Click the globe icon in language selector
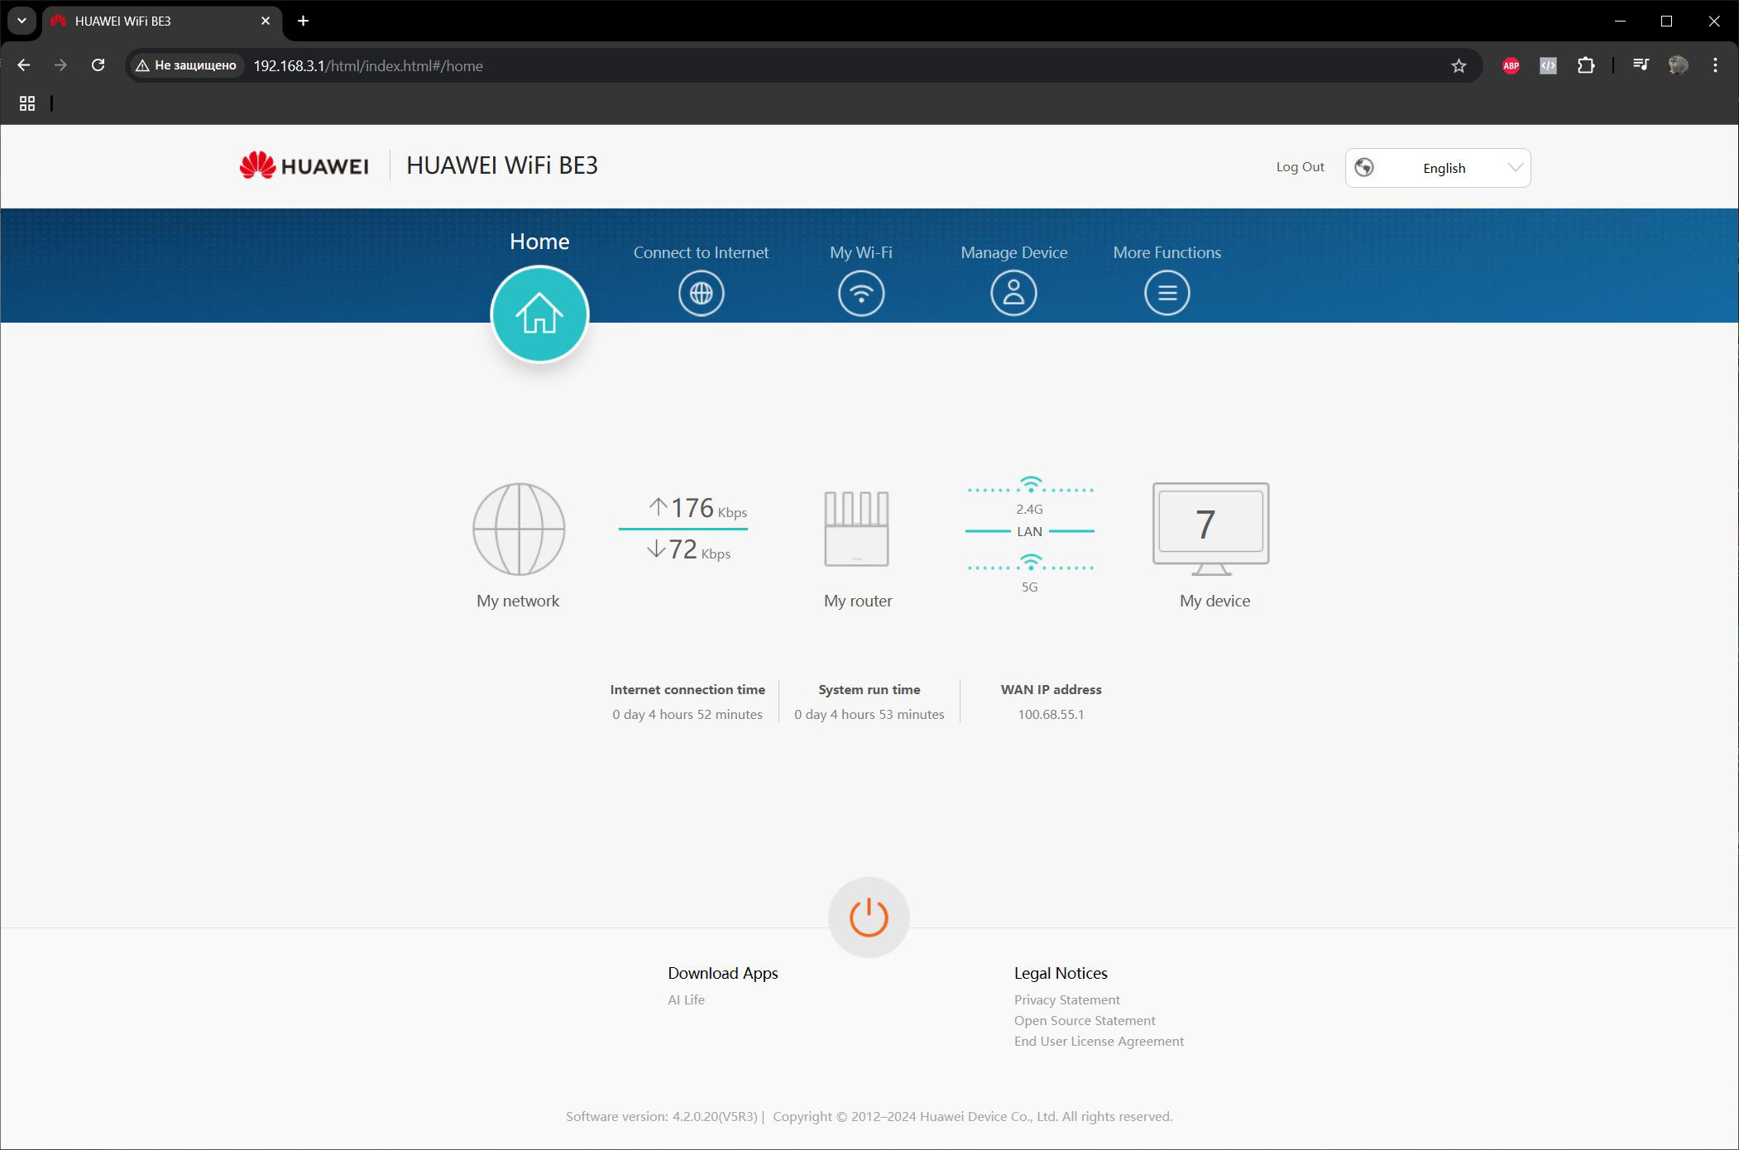 coord(1364,167)
